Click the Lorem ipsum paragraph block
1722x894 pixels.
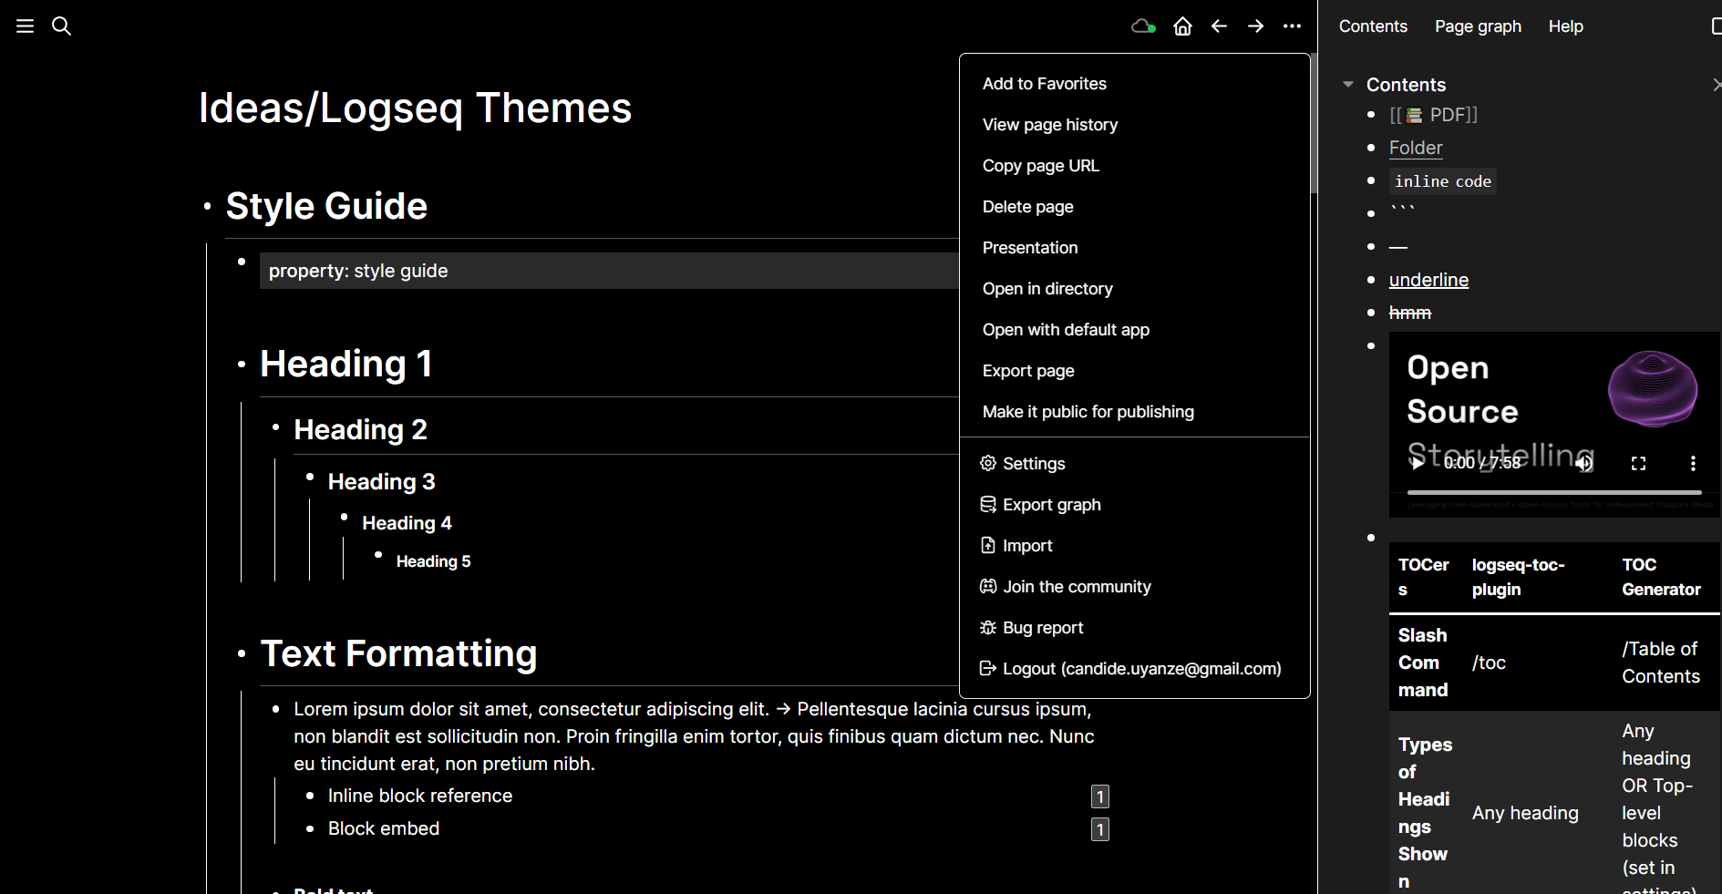[695, 736]
